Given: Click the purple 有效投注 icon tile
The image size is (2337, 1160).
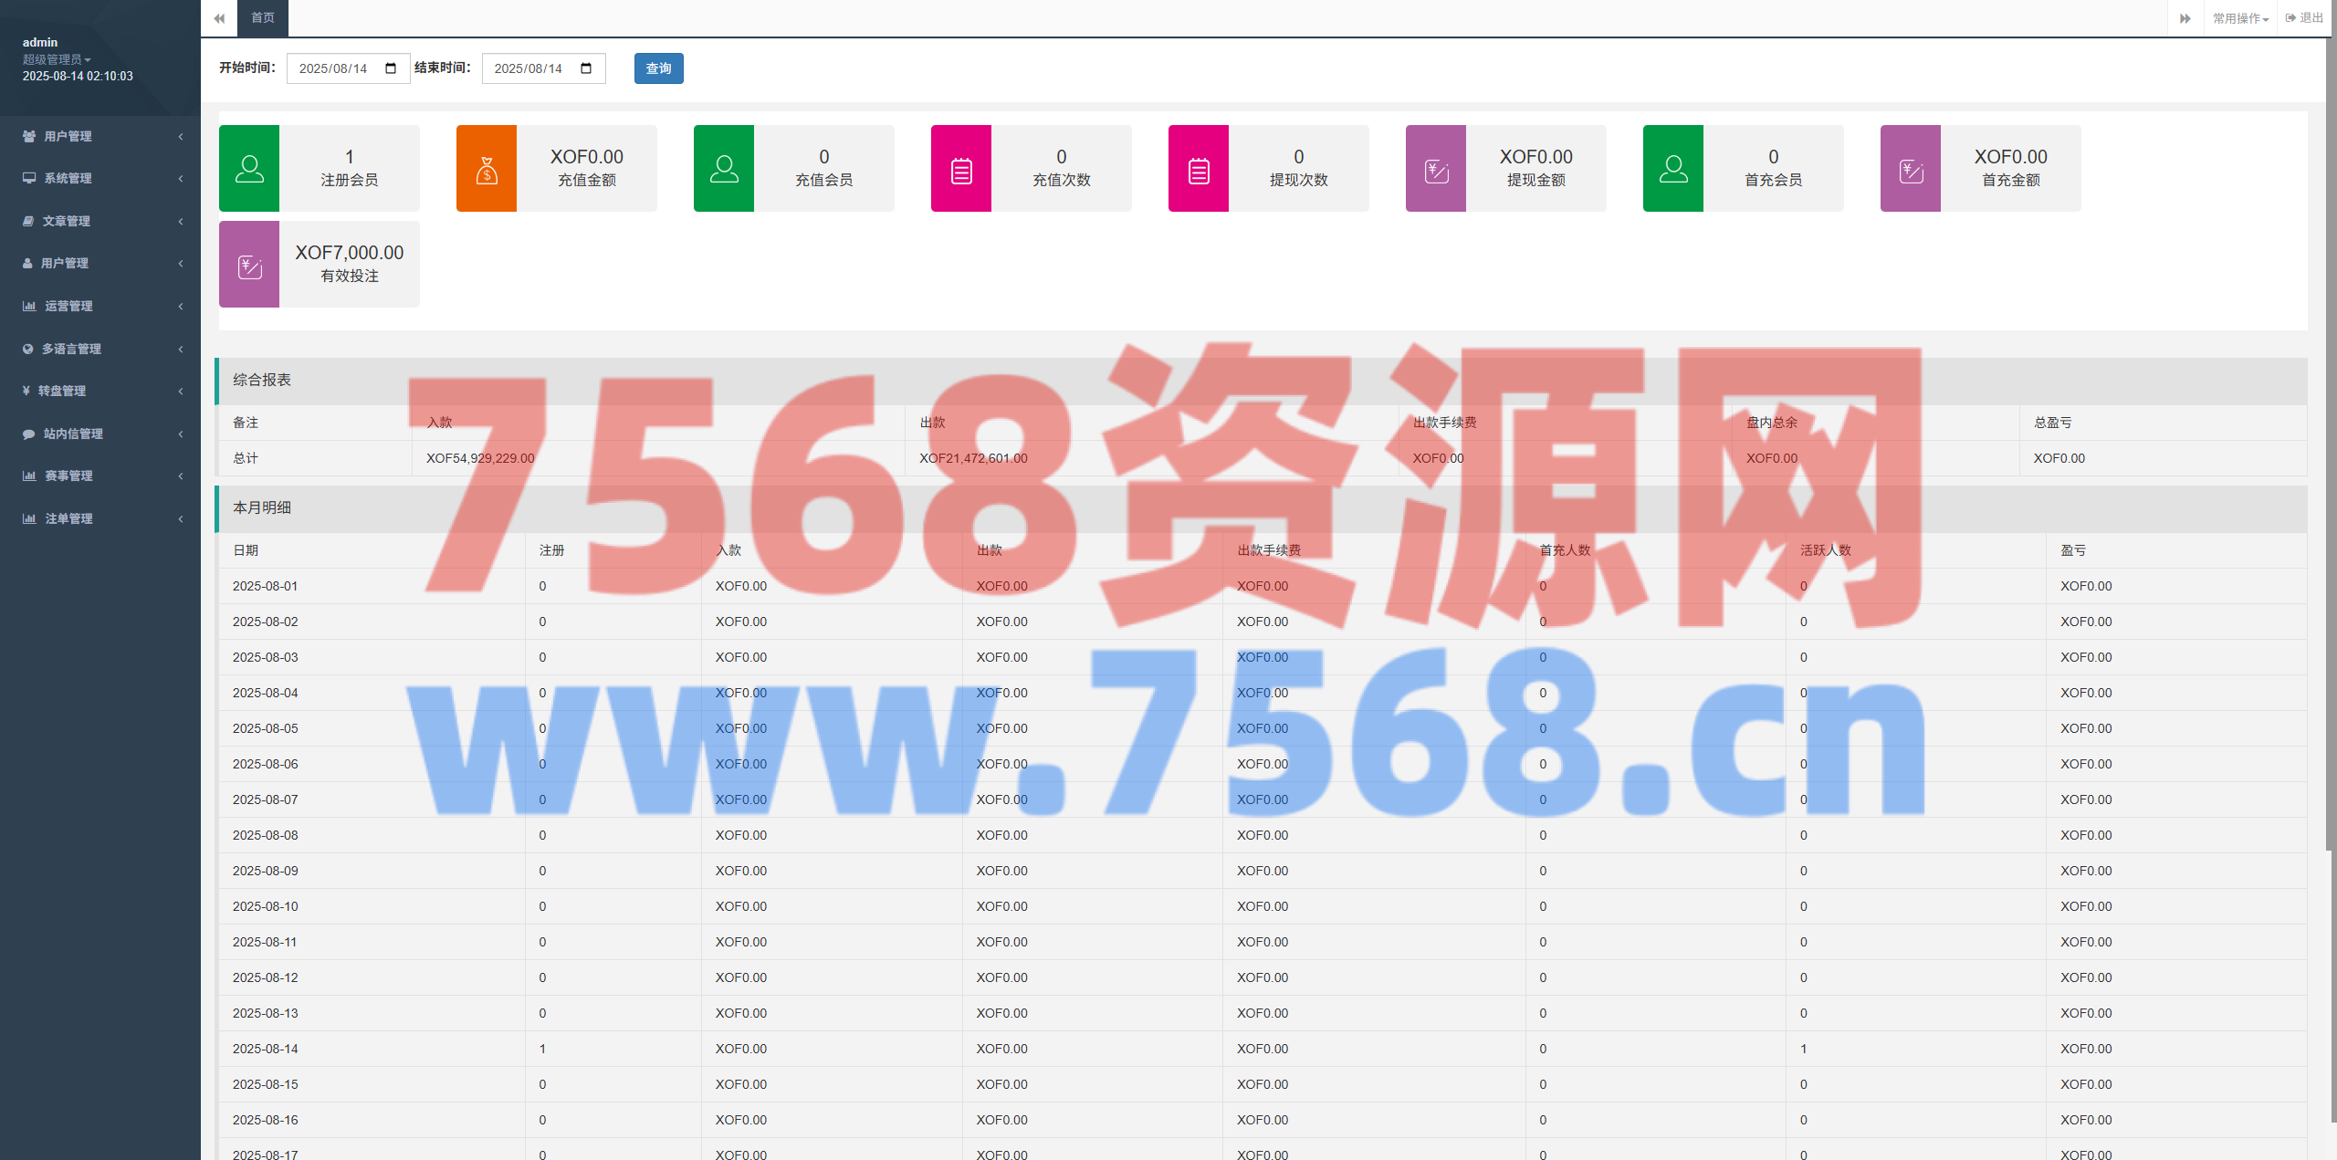Looking at the screenshot, I should pyautogui.click(x=249, y=265).
